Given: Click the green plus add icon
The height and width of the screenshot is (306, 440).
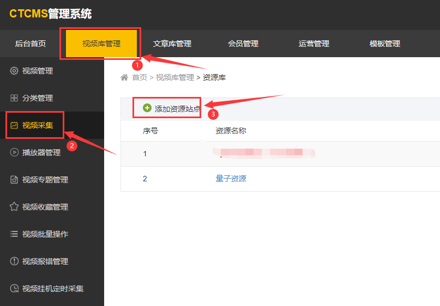Looking at the screenshot, I should (x=147, y=108).
